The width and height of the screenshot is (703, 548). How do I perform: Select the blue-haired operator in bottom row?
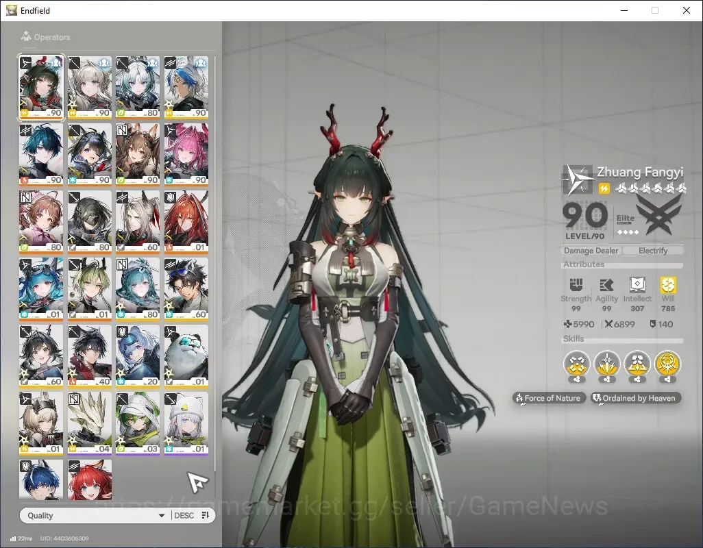[41, 480]
